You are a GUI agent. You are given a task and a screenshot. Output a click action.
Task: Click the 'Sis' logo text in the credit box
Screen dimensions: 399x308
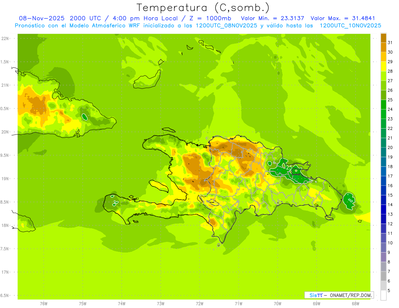click(x=313, y=295)
